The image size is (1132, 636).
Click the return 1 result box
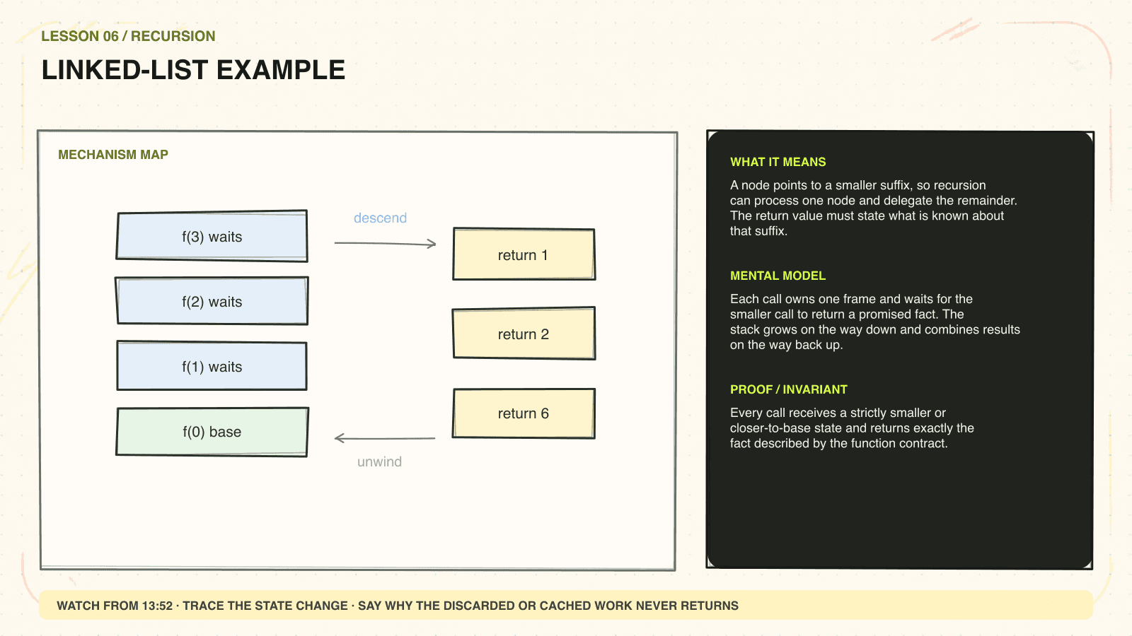(524, 254)
